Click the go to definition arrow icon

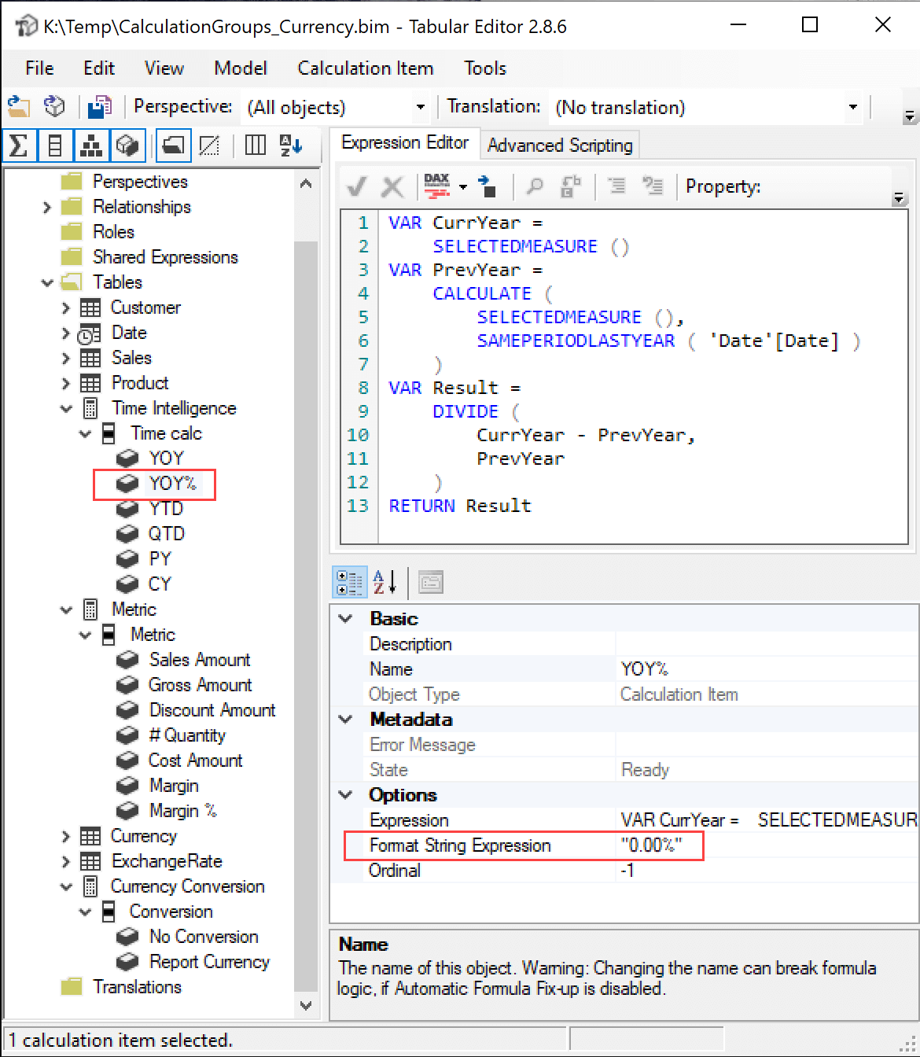tap(488, 186)
